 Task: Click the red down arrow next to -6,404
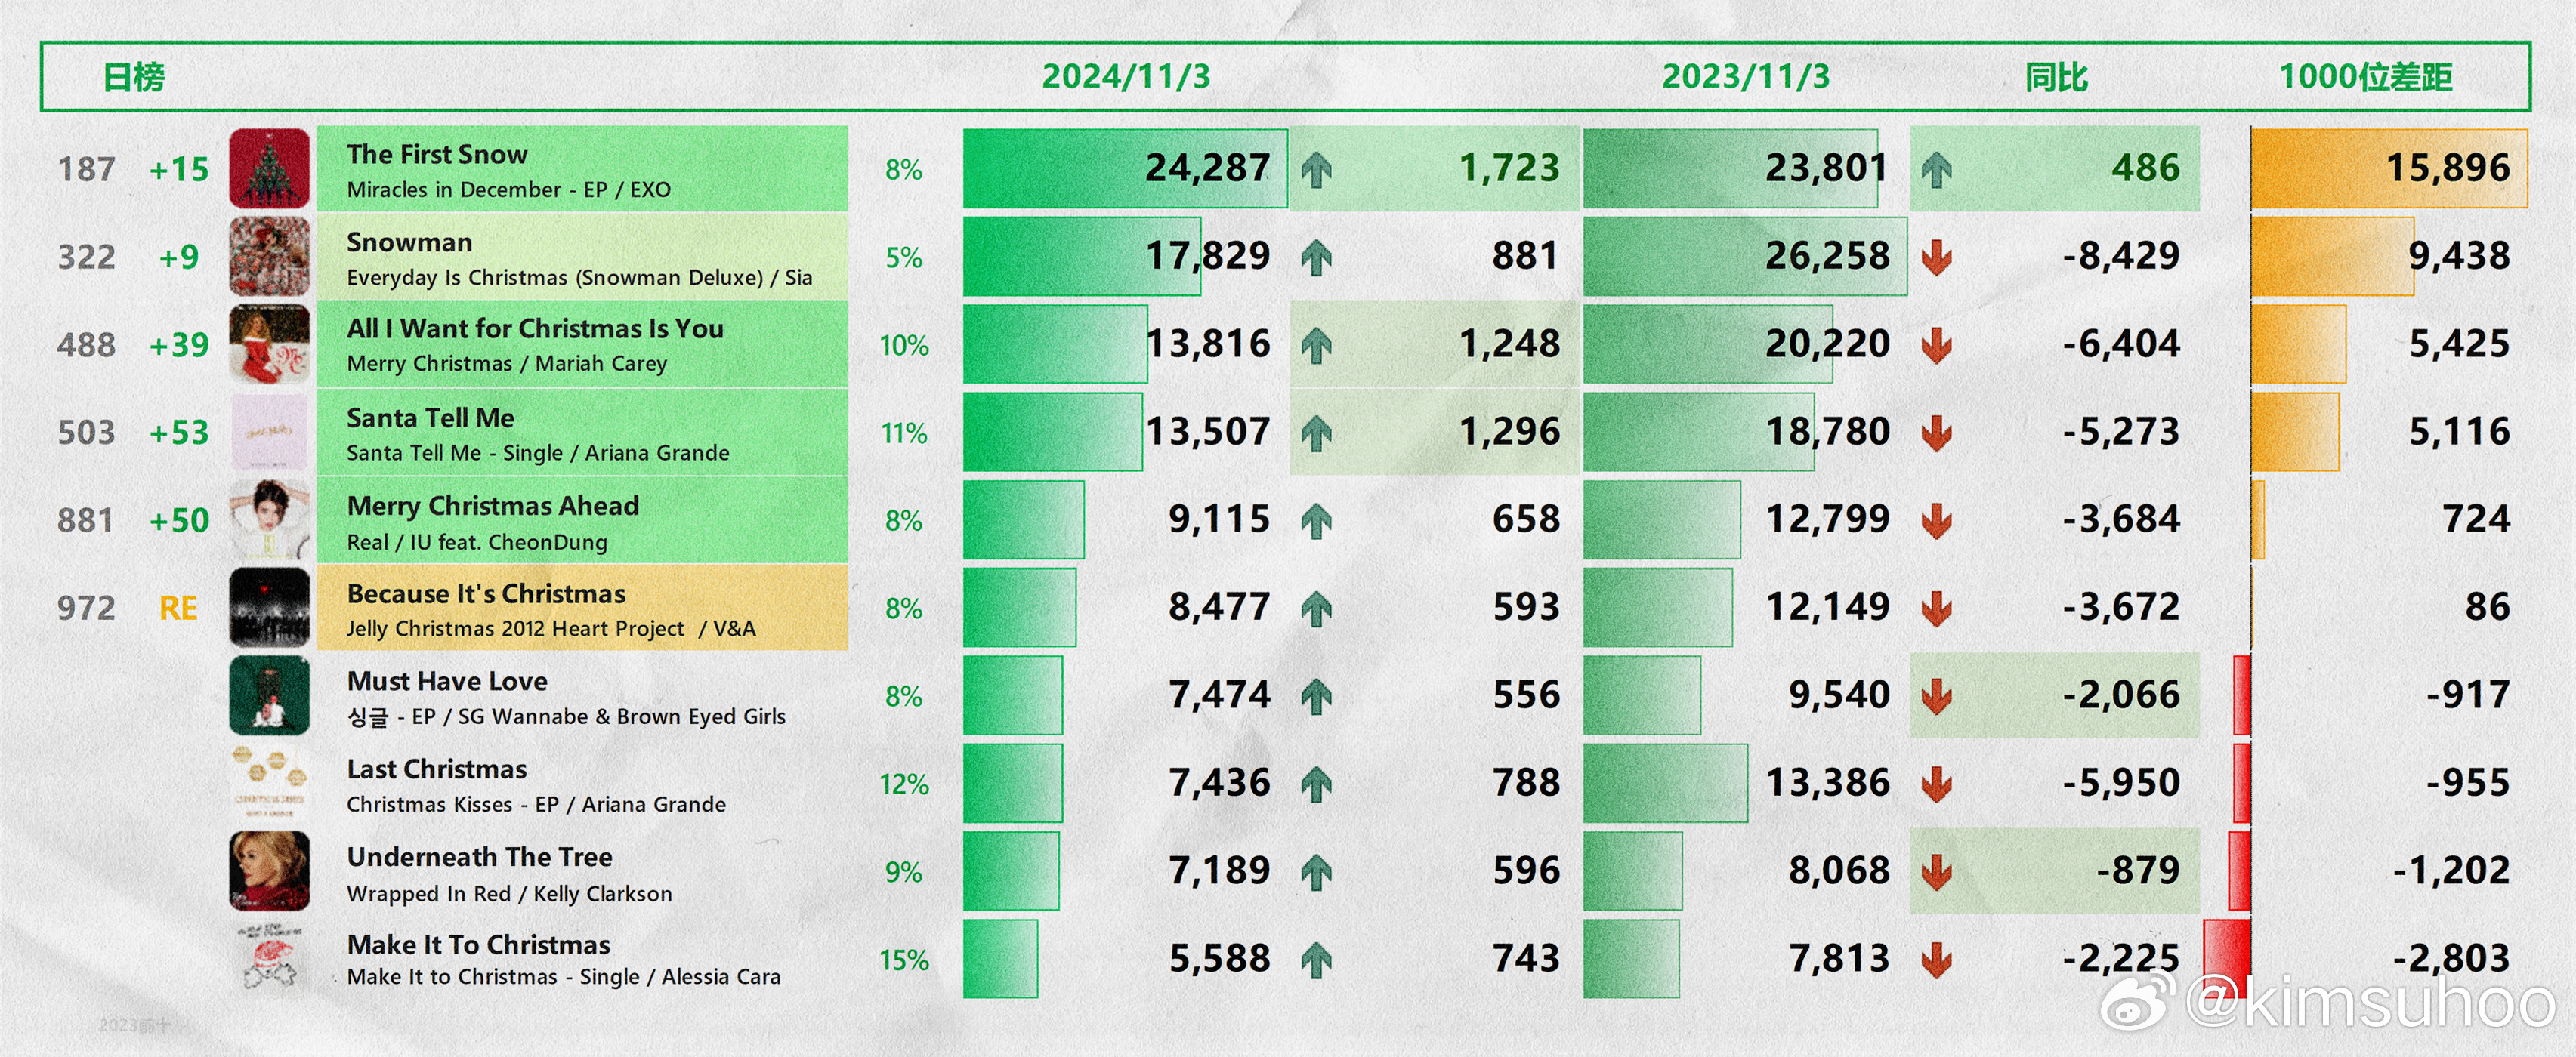point(1937,345)
